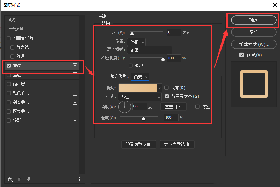Click the 设置为默认值 button
280x187 pixels.
coord(138,144)
